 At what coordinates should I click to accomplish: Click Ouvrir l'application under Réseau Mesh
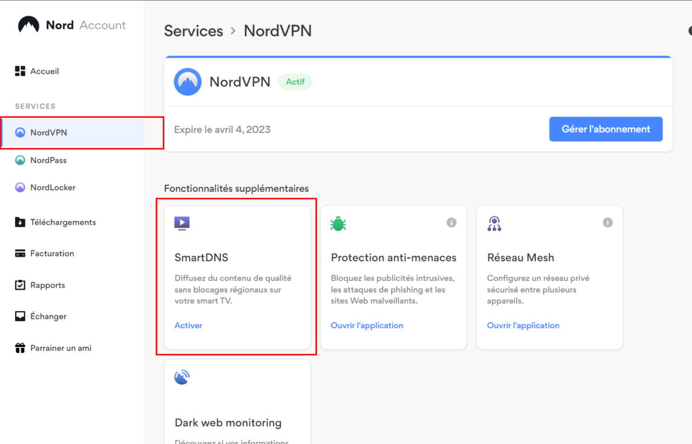point(523,325)
